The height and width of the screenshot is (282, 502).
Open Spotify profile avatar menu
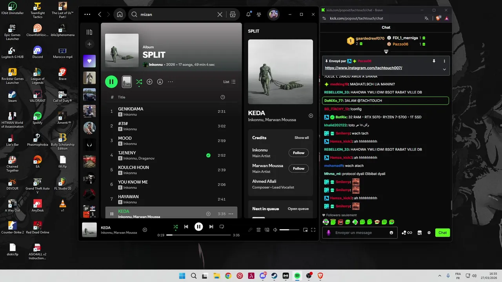coord(273,14)
